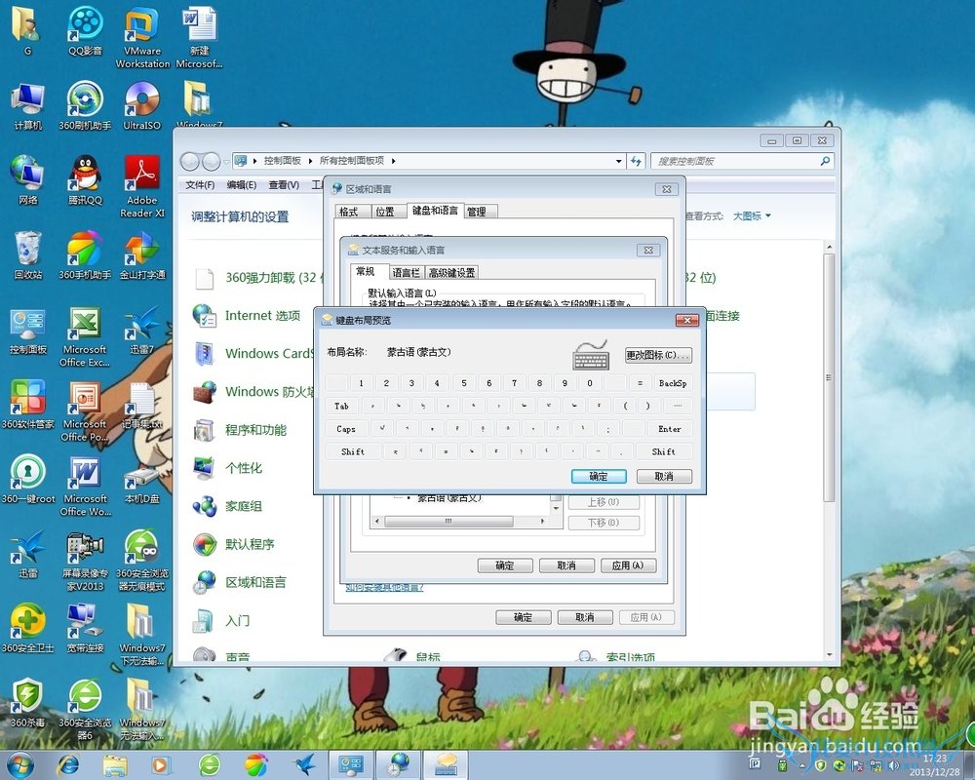Open 默认程序 control panel item

pyautogui.click(x=234, y=544)
